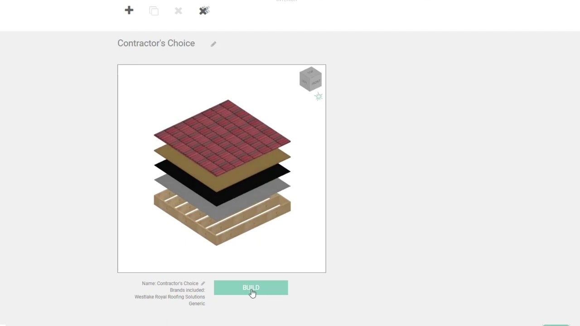Click the Westlake Royal Roofing Solutions text
This screenshot has width=580, height=326.
[x=169, y=297]
